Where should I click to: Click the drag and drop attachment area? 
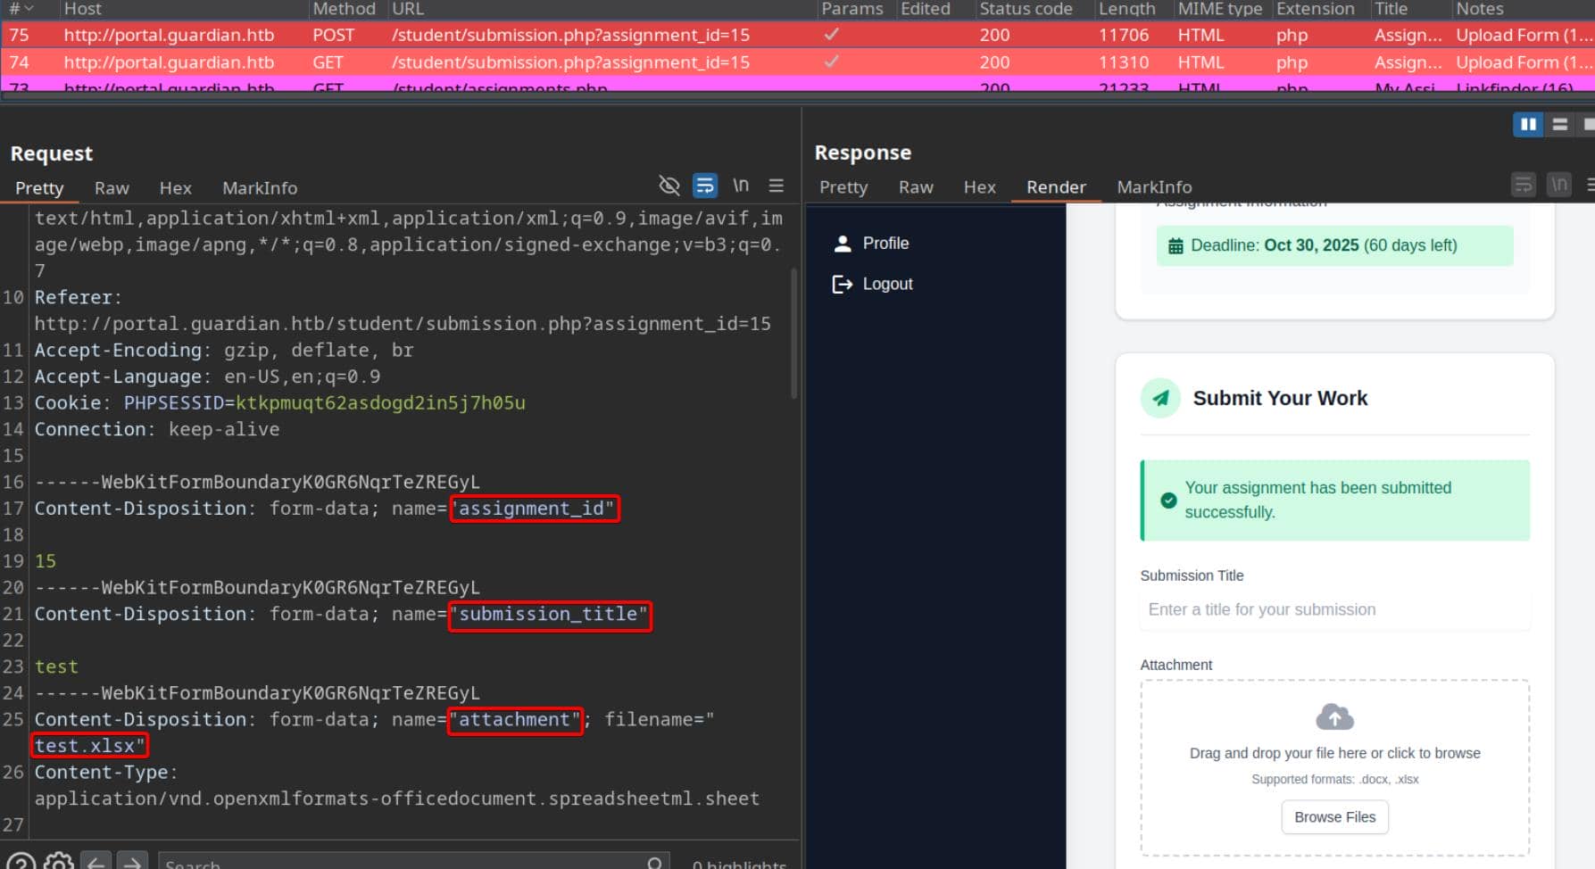(1334, 768)
